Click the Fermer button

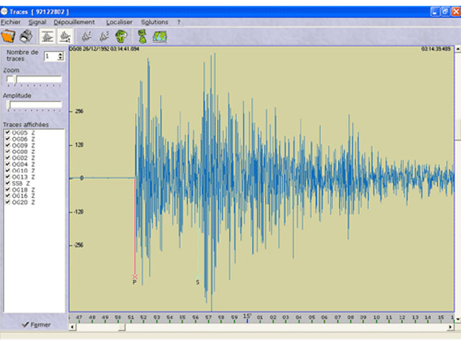pos(35,324)
